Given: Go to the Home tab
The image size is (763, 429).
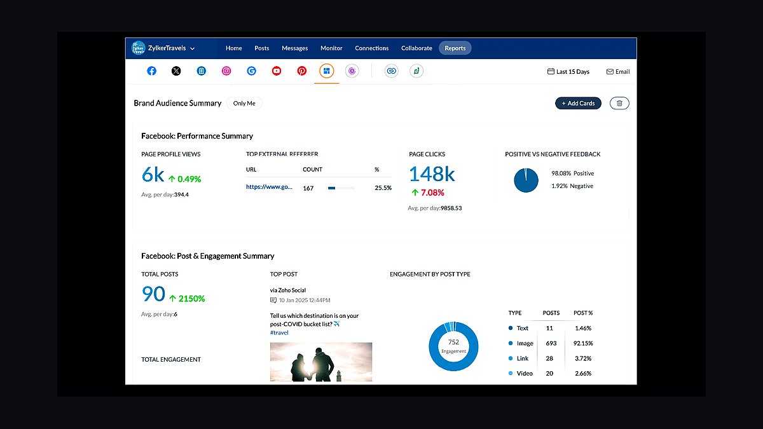Looking at the screenshot, I should pyautogui.click(x=234, y=48).
